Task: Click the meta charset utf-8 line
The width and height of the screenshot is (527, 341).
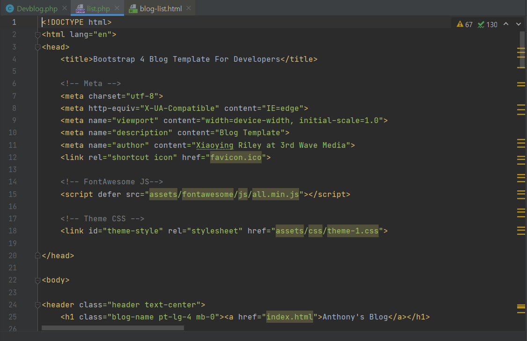Action: point(112,96)
